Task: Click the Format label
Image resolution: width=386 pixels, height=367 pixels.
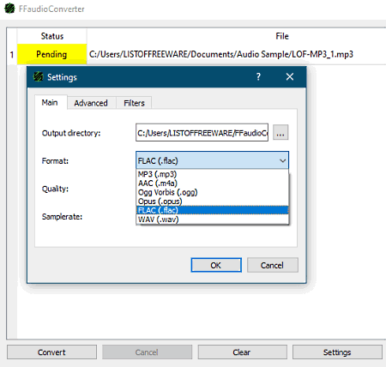Action: click(55, 161)
